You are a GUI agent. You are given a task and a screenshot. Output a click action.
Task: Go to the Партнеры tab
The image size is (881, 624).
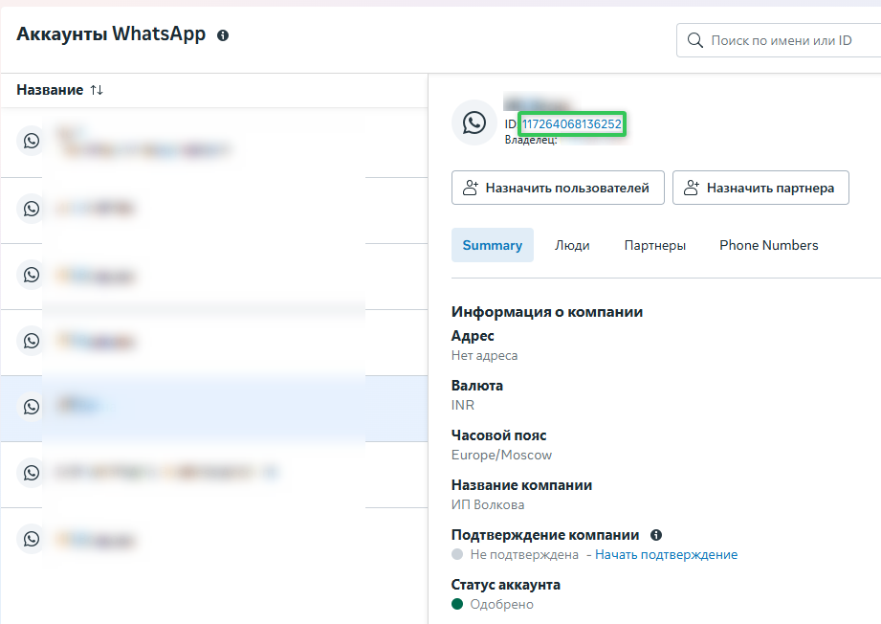pos(654,245)
